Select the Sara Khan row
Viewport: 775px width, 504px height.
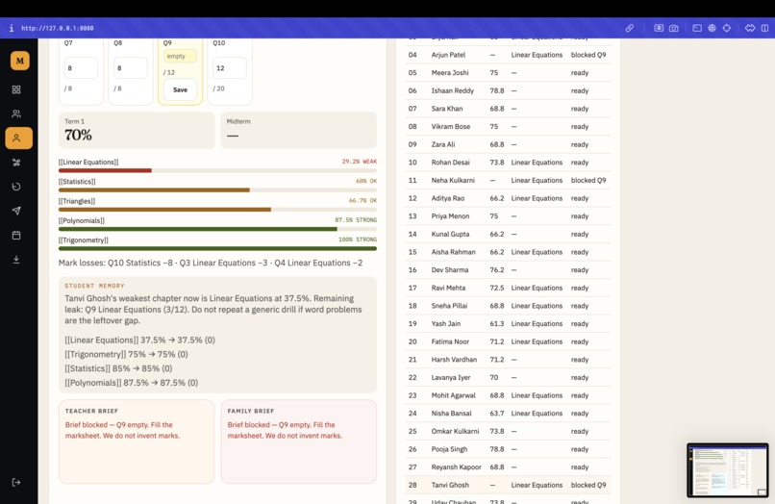pyautogui.click(x=508, y=109)
